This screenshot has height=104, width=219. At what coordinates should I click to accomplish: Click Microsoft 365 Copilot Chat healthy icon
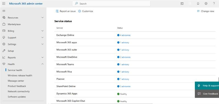[118, 101]
